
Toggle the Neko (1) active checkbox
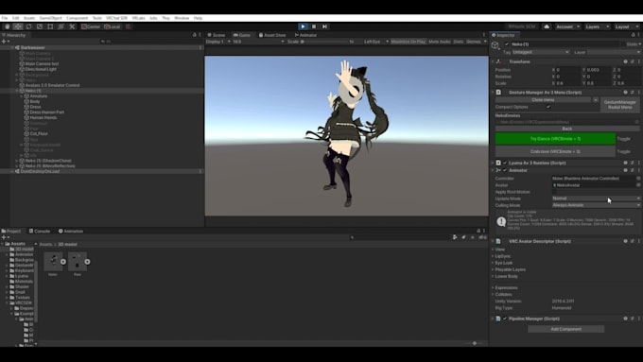click(507, 44)
